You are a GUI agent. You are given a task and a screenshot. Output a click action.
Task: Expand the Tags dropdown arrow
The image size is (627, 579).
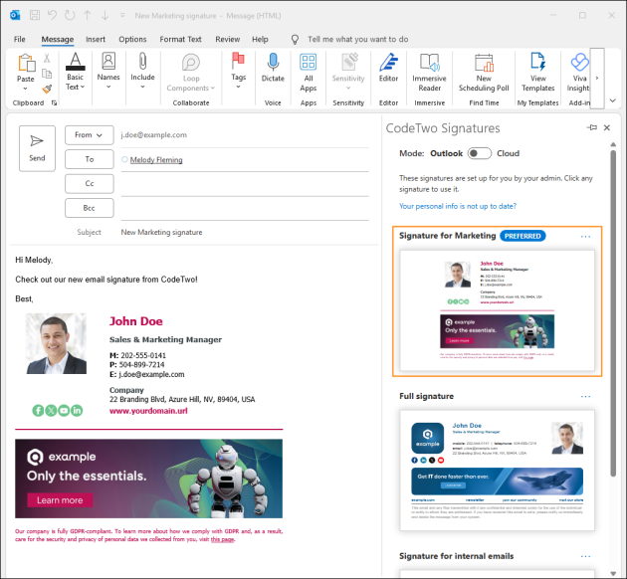[238, 87]
